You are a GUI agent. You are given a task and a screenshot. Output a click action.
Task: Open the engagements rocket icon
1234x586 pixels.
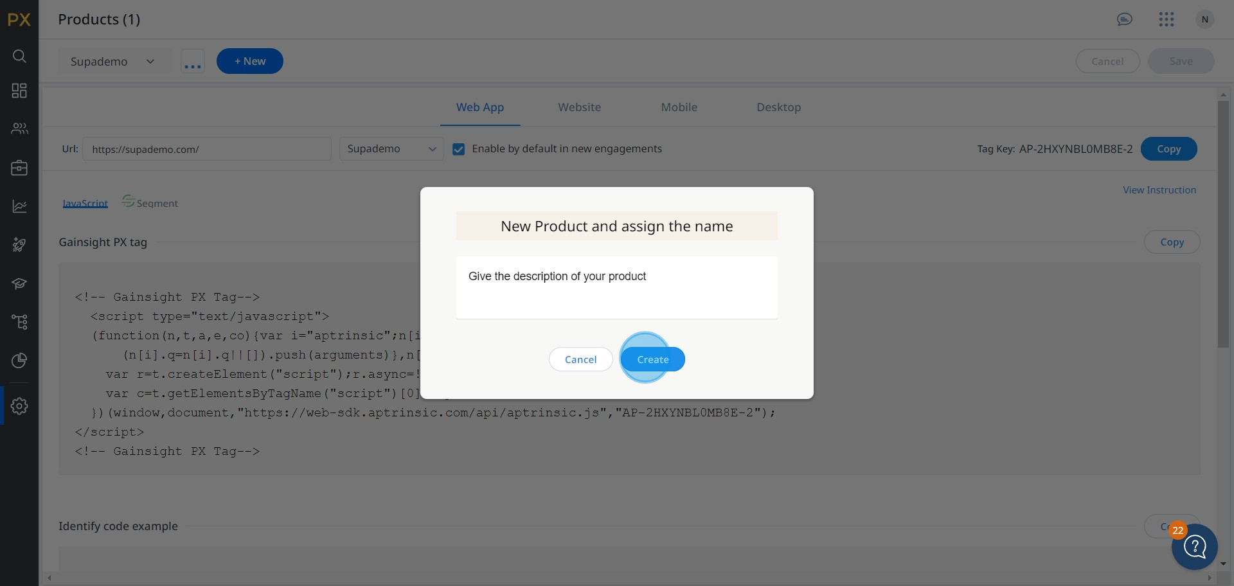point(19,245)
